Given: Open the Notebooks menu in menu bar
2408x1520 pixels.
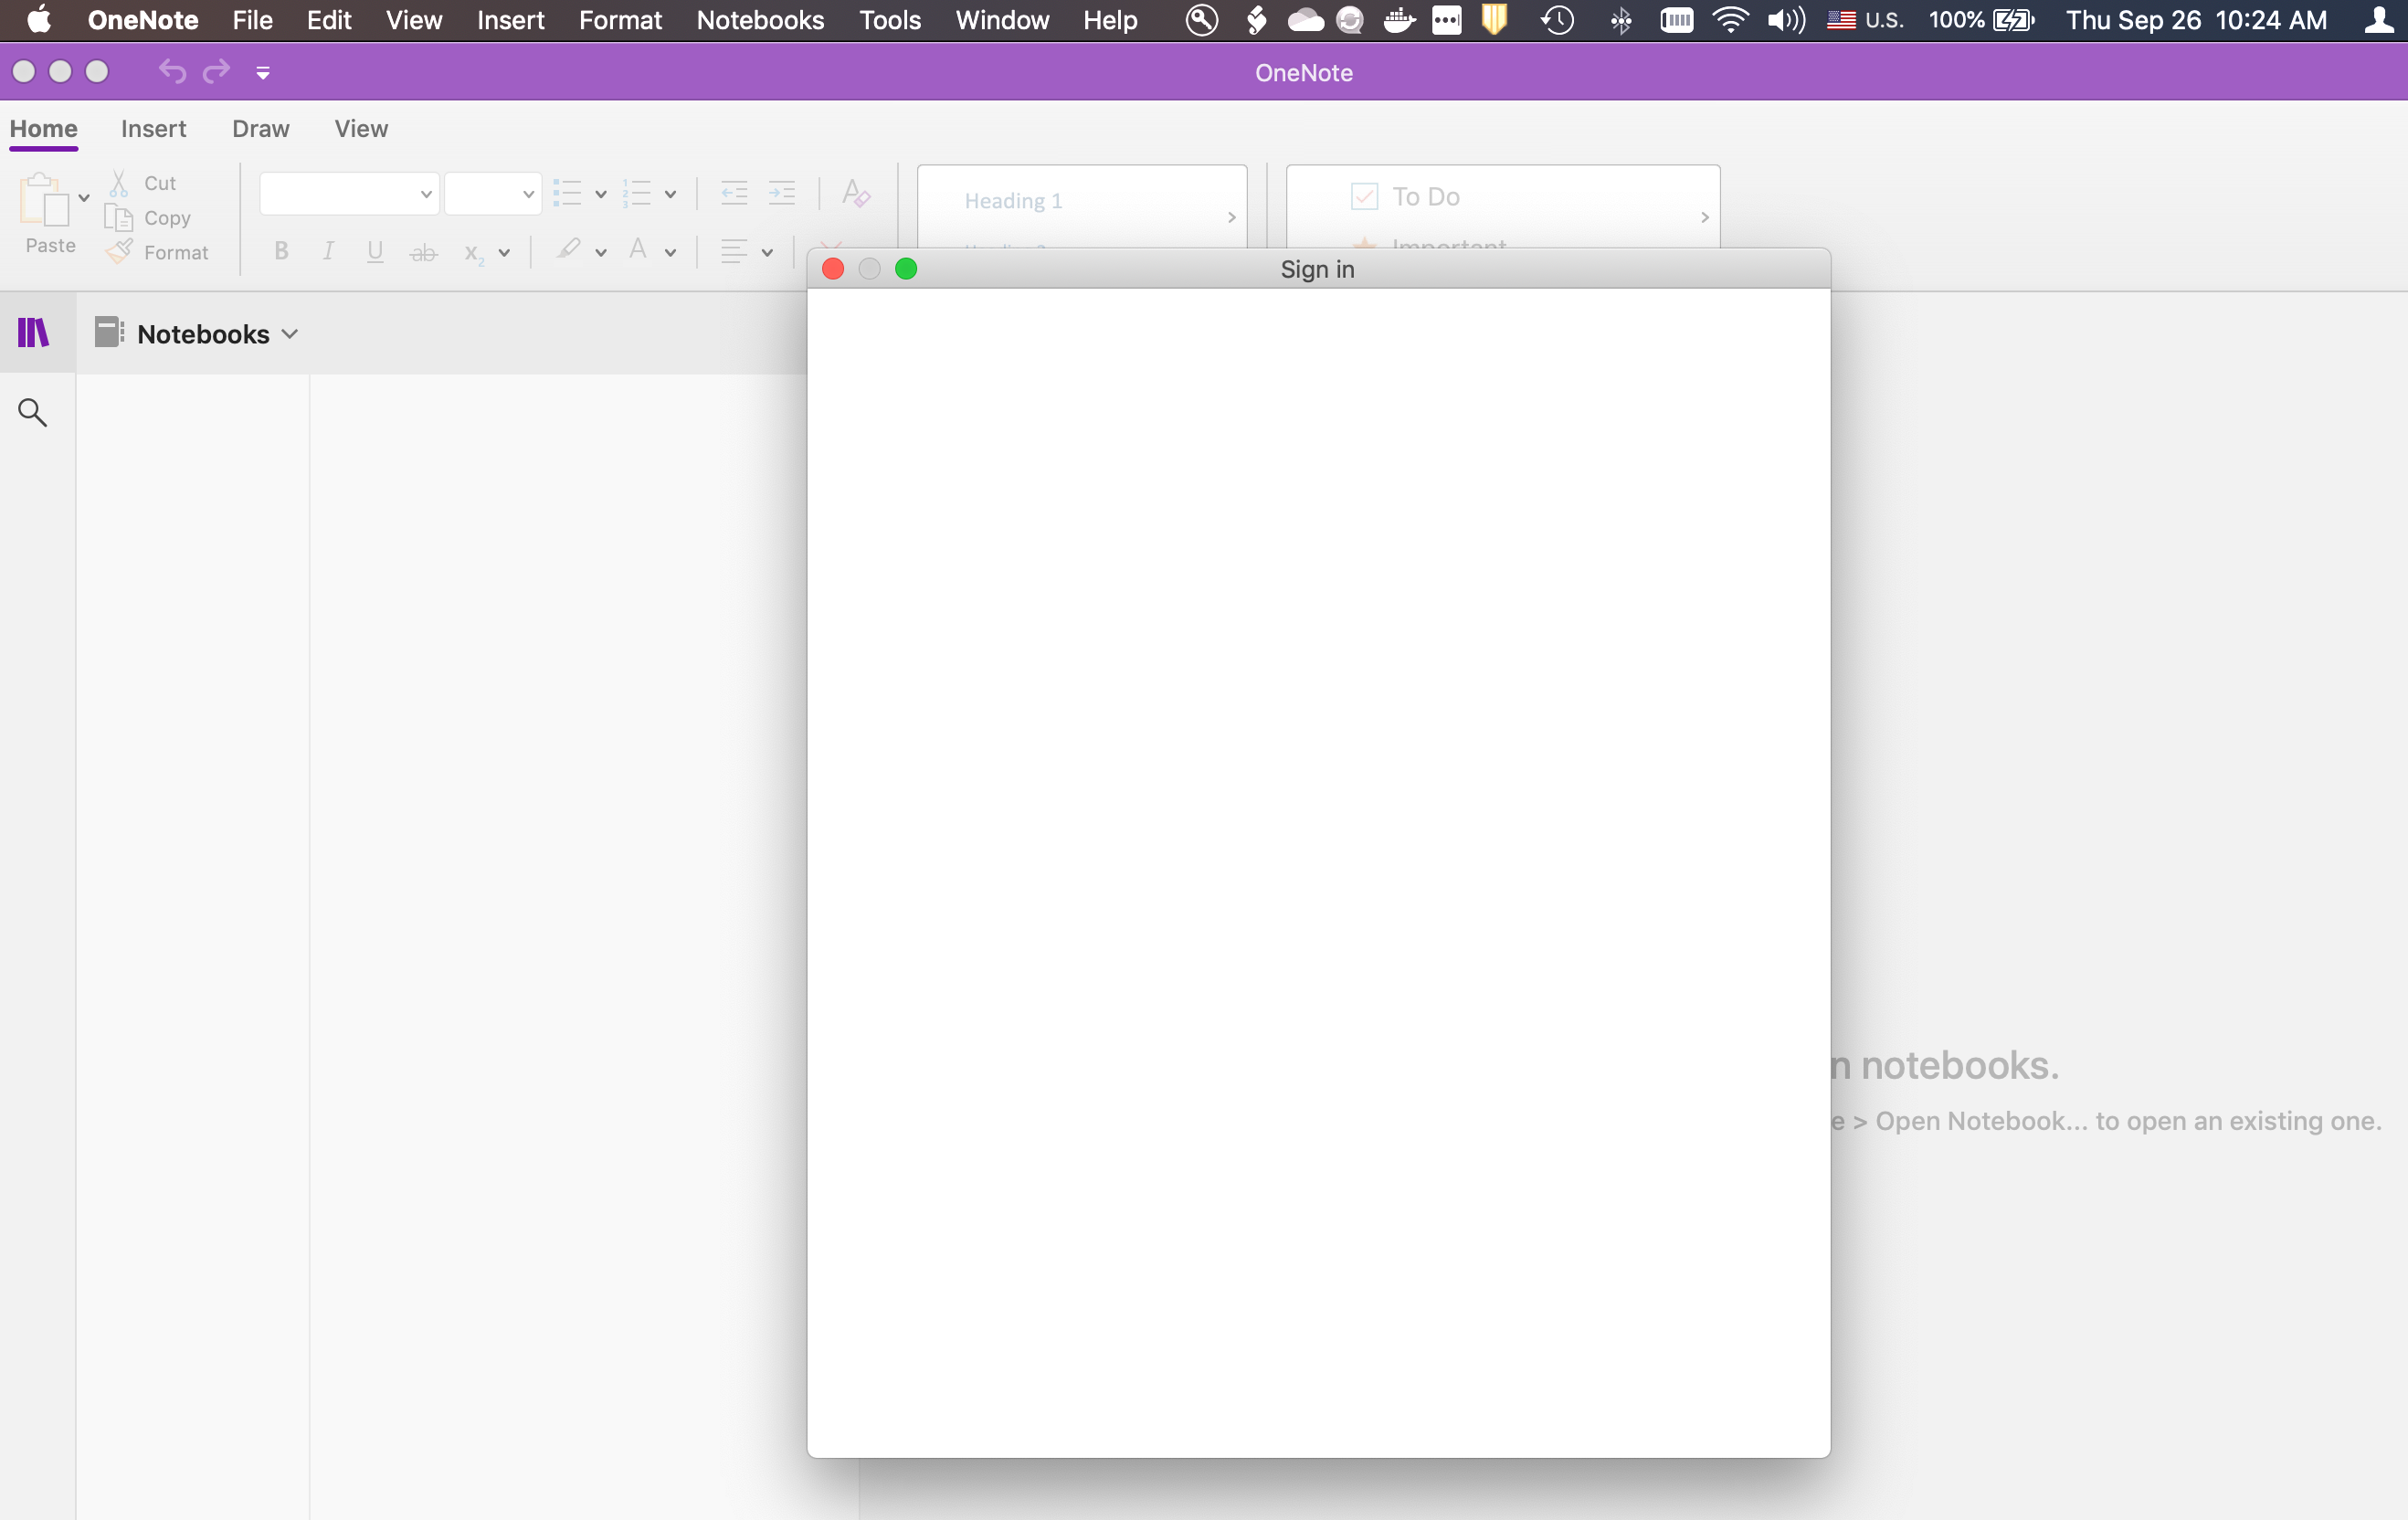Looking at the screenshot, I should pyautogui.click(x=760, y=20).
